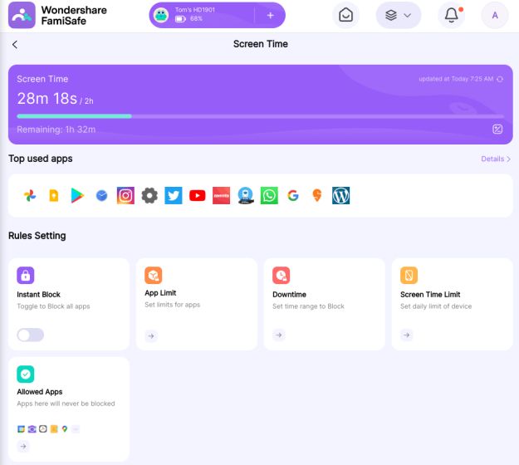The image size is (519, 465).
Task: Click the Instant Block lock icon
Action: (26, 276)
